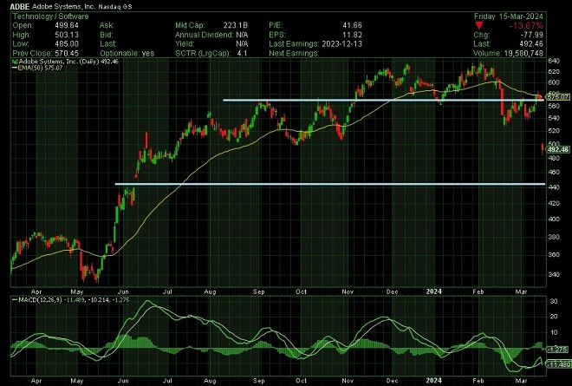Click the 640 price axis label

554,62
